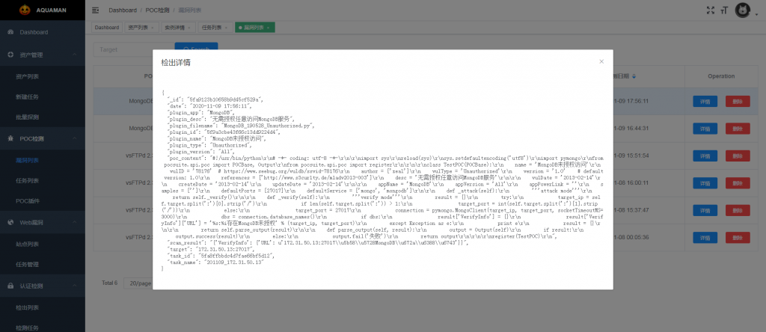This screenshot has width=766, height=332.
Task: Click the "target" line in the JSON
Action: click(x=211, y=249)
